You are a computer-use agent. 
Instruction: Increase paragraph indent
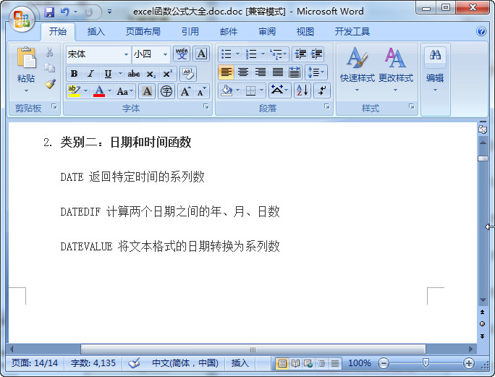[316, 54]
